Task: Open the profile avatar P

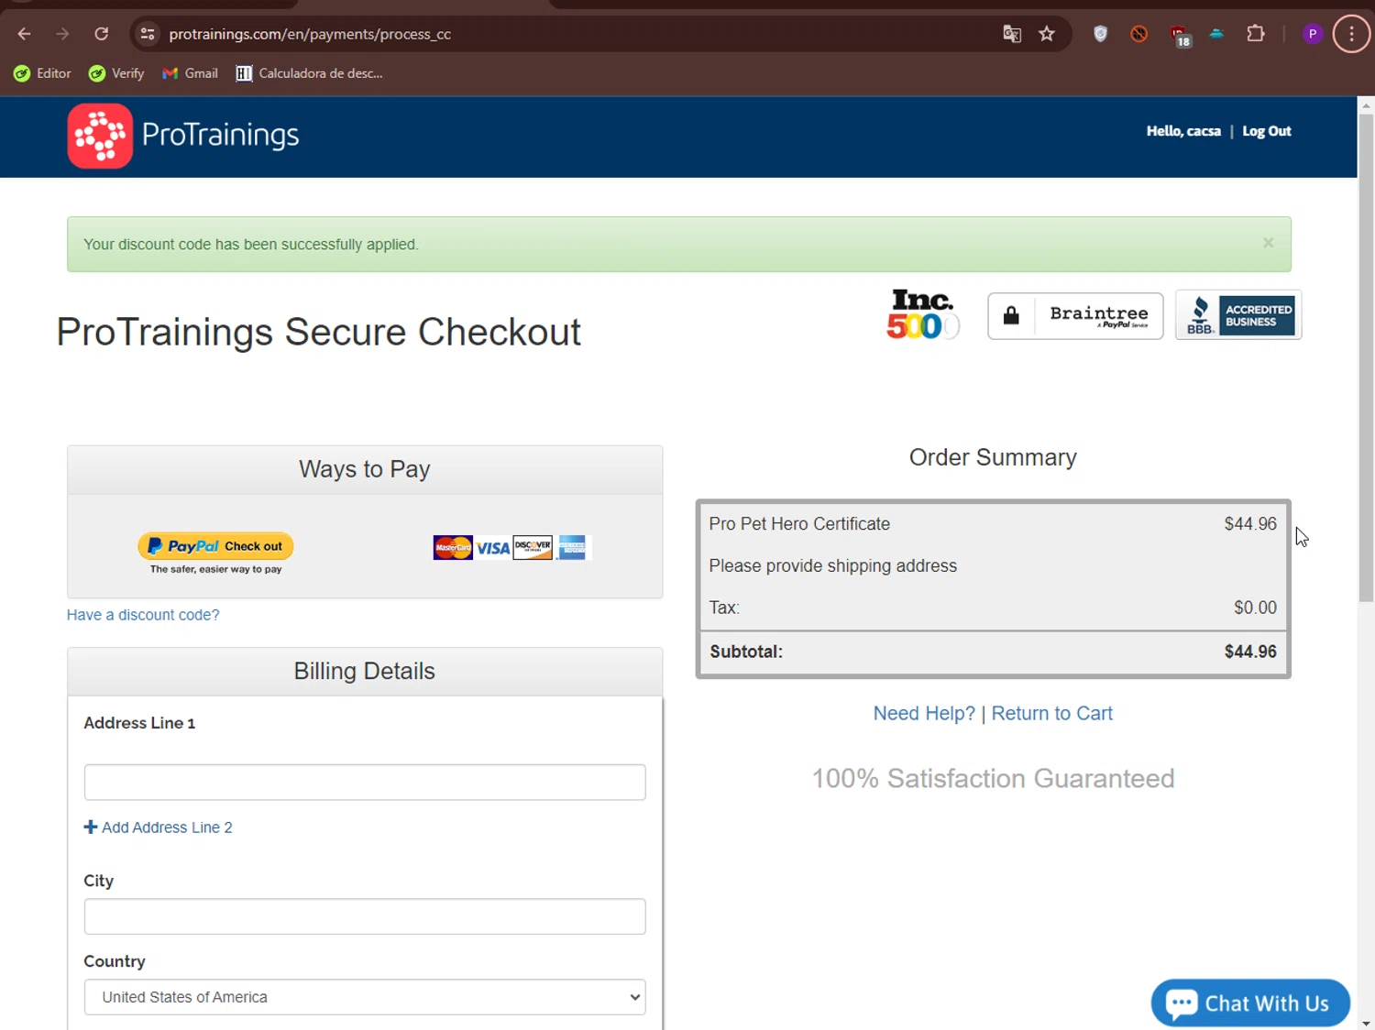Action: [x=1313, y=34]
